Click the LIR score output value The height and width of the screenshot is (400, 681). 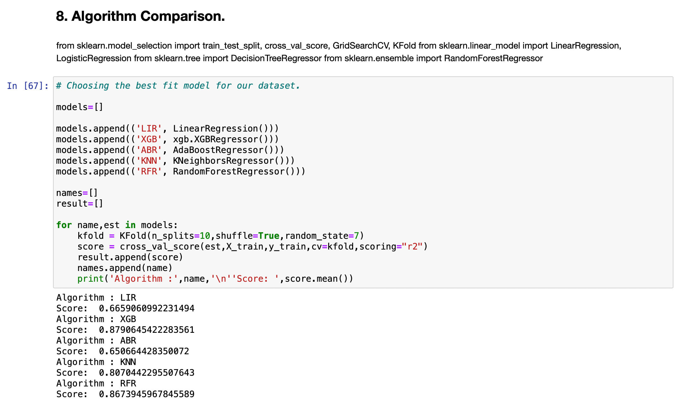[146, 309]
